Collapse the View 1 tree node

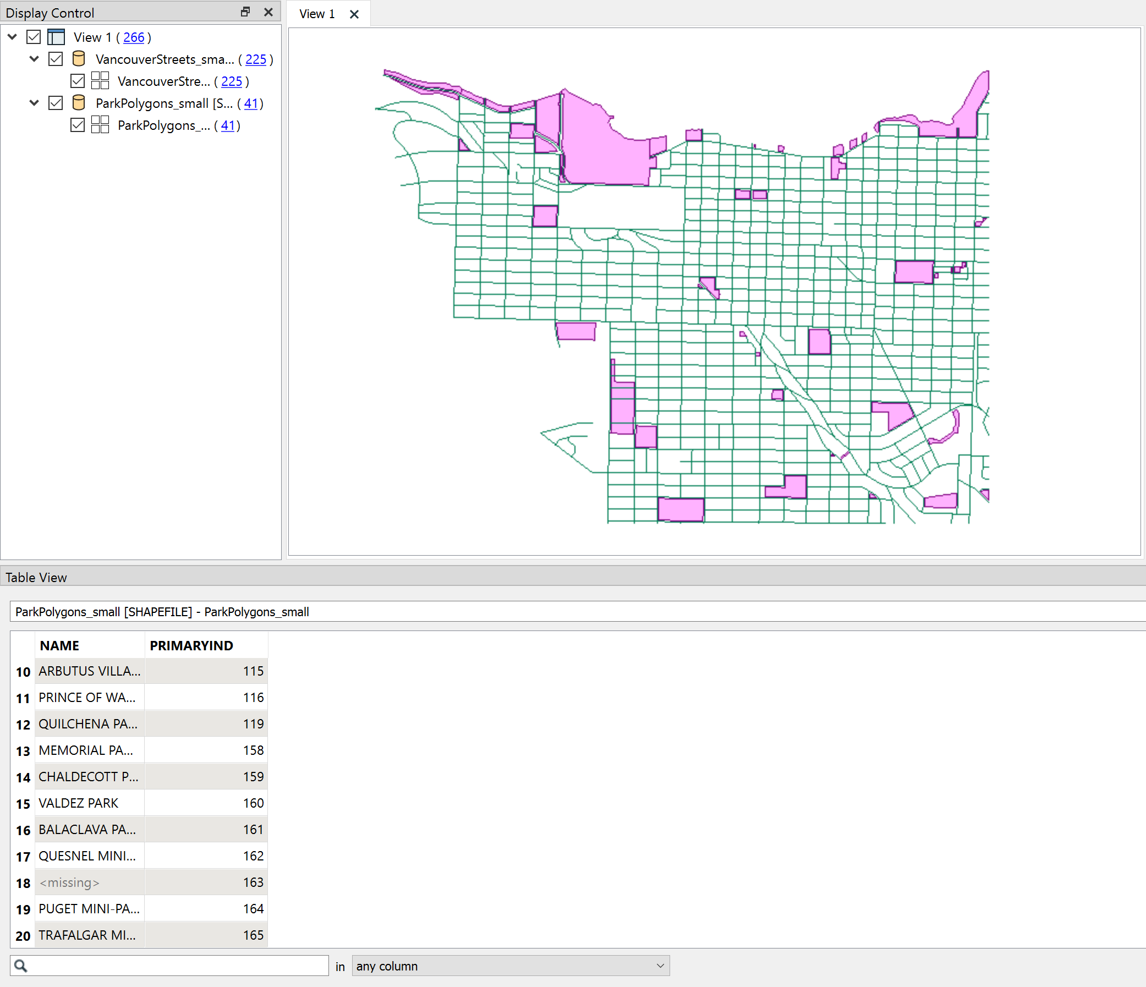(12, 36)
